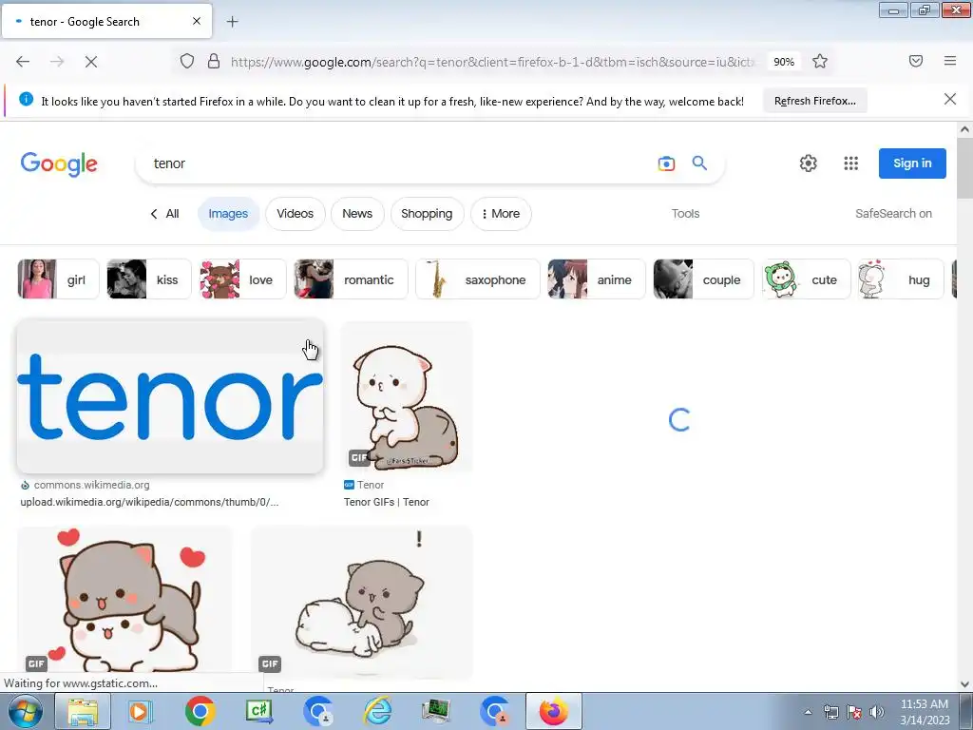
Task: Open Windows Explorer from the taskbar
Action: [83, 711]
